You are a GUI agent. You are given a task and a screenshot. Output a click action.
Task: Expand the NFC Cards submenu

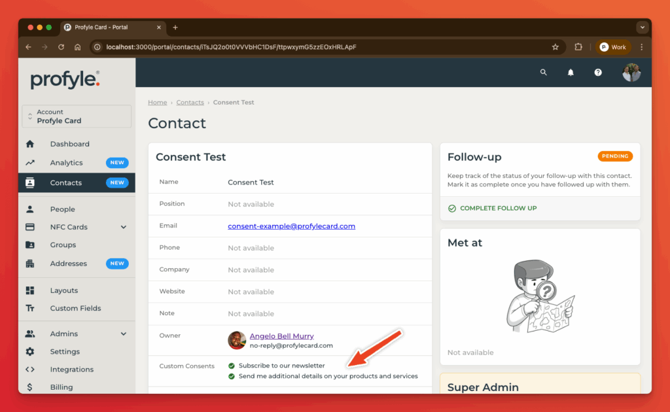pos(124,227)
